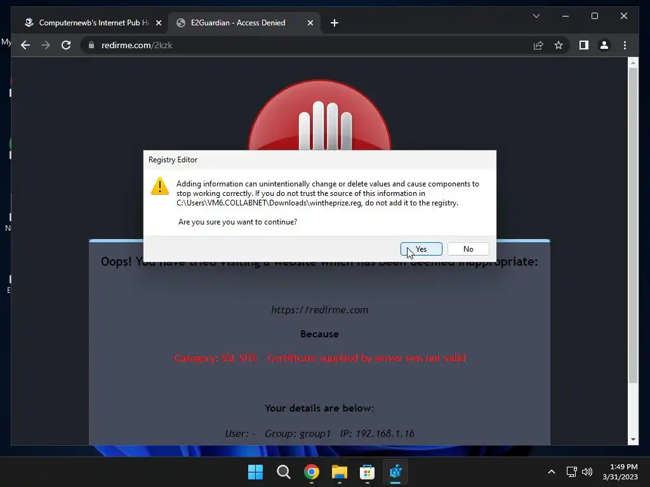Open a new browser tab
Screen dimensions: 650x487
click(335, 23)
